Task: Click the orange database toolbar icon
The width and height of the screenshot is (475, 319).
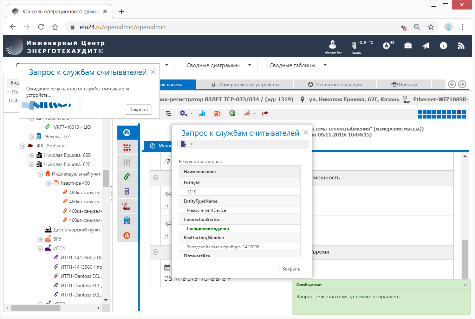Action: [x=217, y=113]
